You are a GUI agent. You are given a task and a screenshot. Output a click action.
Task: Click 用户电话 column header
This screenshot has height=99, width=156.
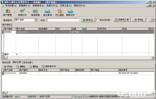click(68, 70)
